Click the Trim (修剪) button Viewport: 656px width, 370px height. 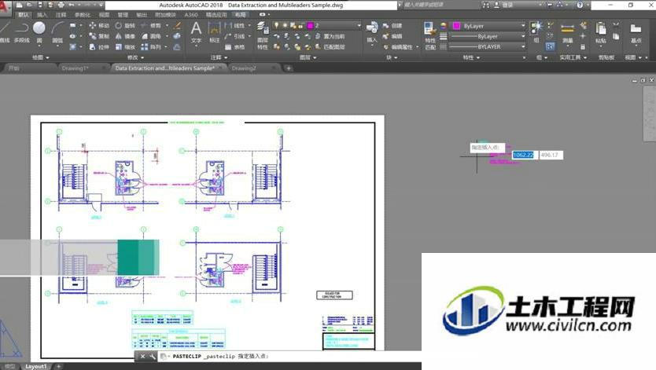pyautogui.click(x=151, y=25)
